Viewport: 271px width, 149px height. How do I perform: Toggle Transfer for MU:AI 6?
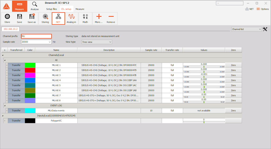point(16,90)
